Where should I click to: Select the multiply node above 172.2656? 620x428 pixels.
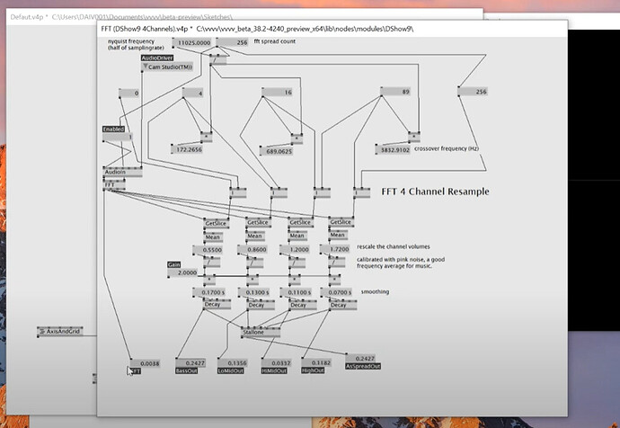(207, 137)
